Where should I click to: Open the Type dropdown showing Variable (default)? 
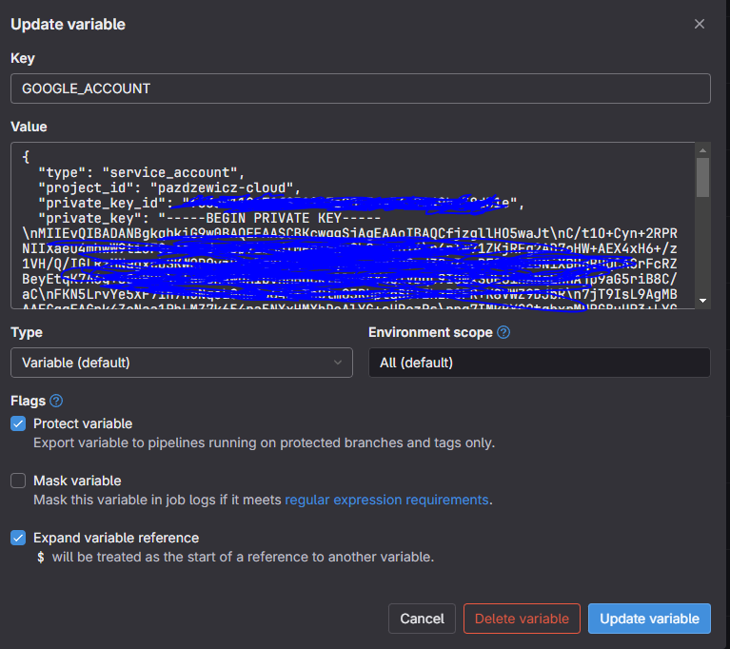(x=181, y=363)
